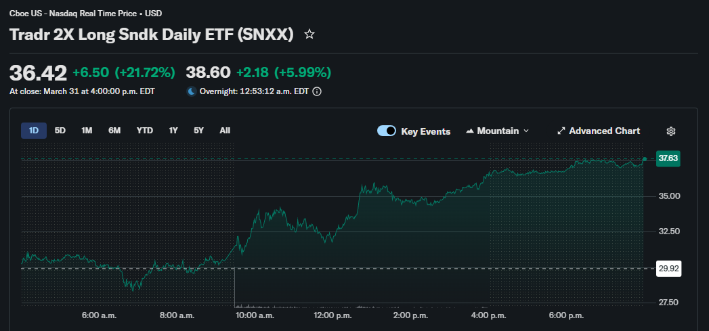This screenshot has width=709, height=331.
Task: Open the Advanced Chart link
Action: click(x=599, y=131)
